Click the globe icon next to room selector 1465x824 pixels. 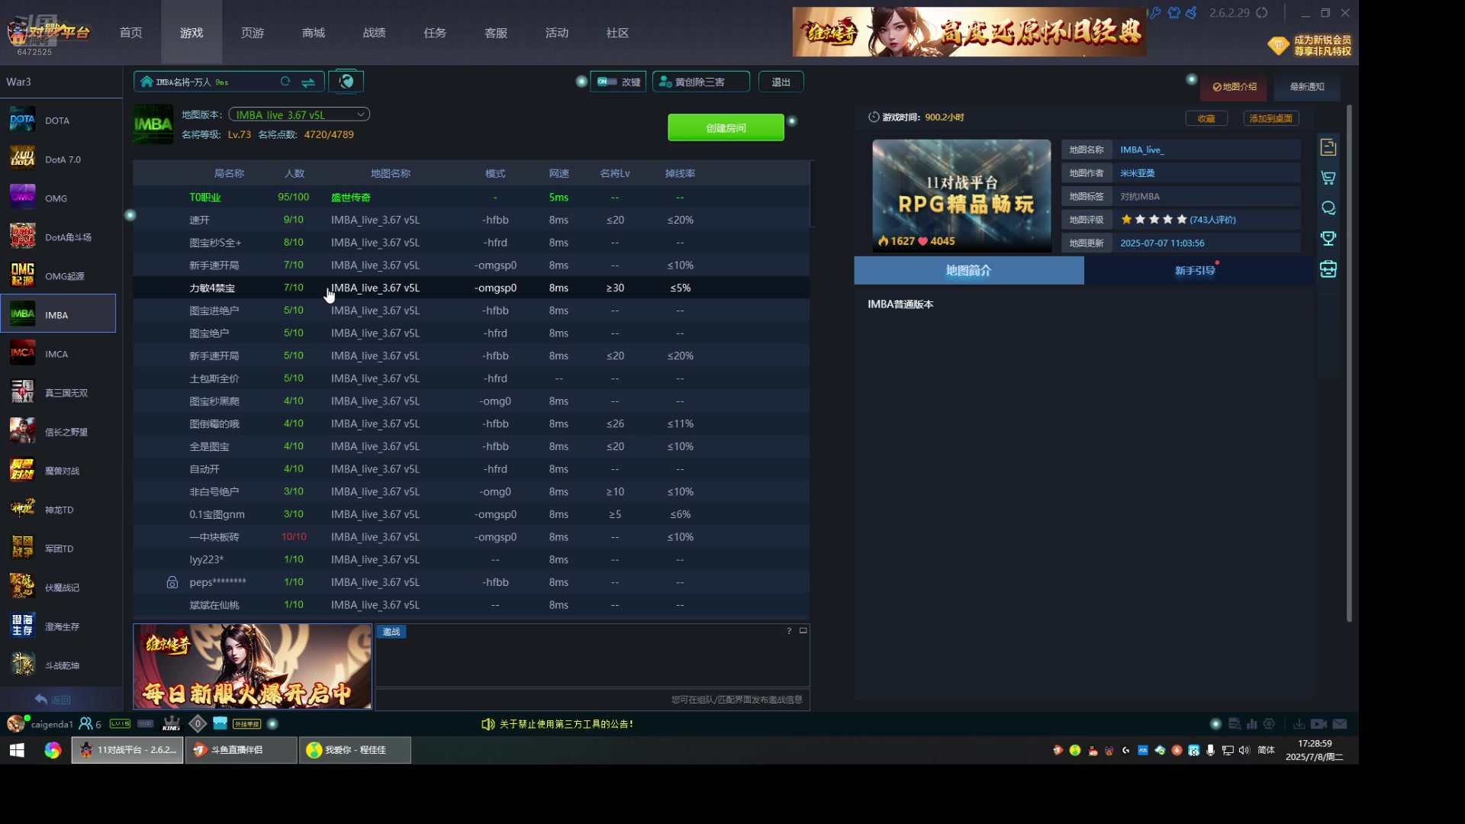coord(346,82)
